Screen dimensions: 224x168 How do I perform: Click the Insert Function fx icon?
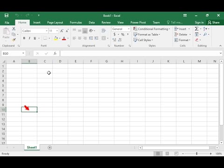coord(55,53)
